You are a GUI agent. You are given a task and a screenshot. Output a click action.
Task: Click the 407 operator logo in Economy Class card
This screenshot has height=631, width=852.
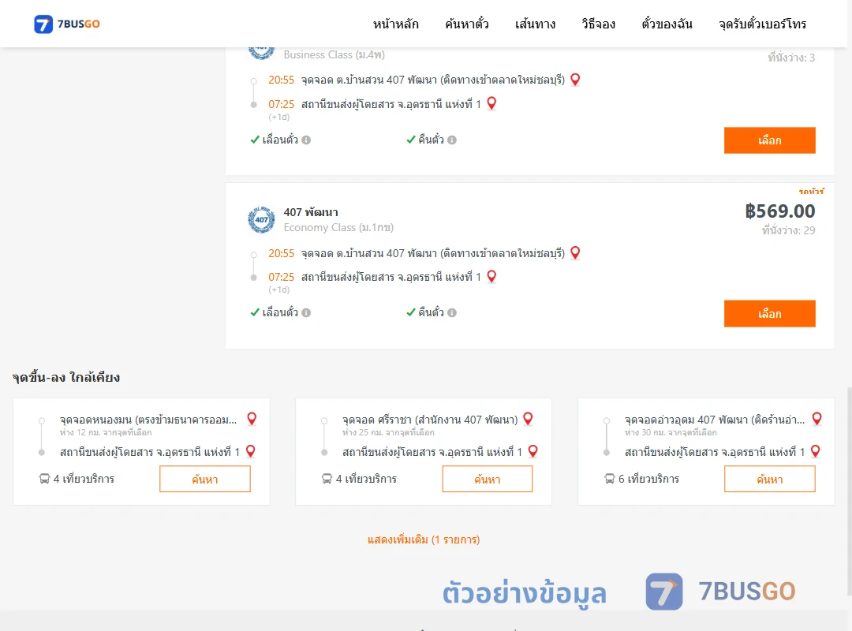pyautogui.click(x=261, y=219)
